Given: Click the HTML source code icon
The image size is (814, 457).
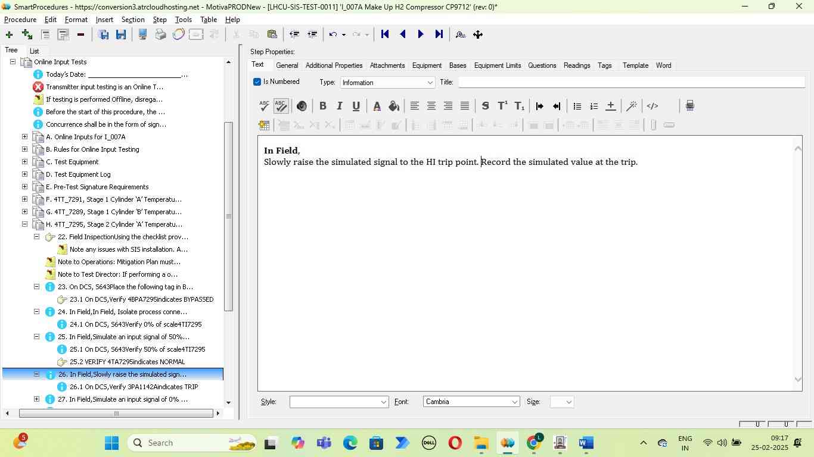Looking at the screenshot, I should (653, 106).
